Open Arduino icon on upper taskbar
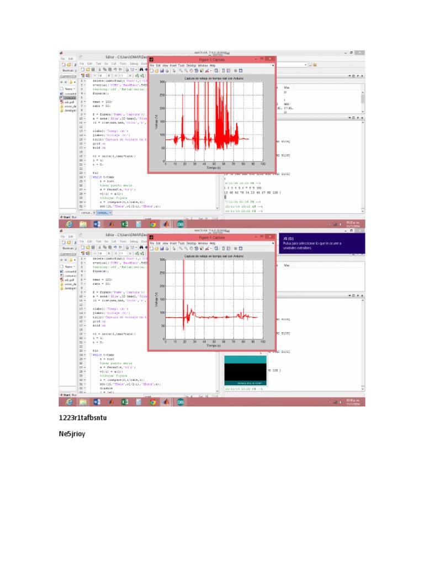Image resolution: width=424 pixels, height=566 pixels. (x=181, y=224)
